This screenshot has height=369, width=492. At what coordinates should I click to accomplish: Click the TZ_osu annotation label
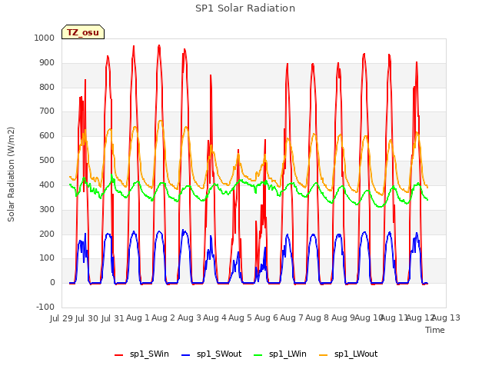83,32
